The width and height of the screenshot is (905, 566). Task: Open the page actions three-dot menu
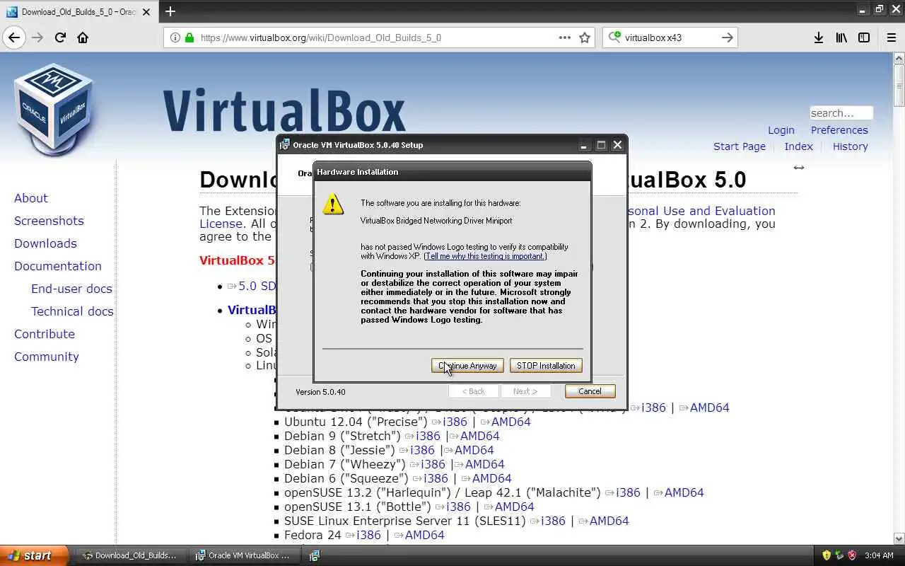click(565, 37)
